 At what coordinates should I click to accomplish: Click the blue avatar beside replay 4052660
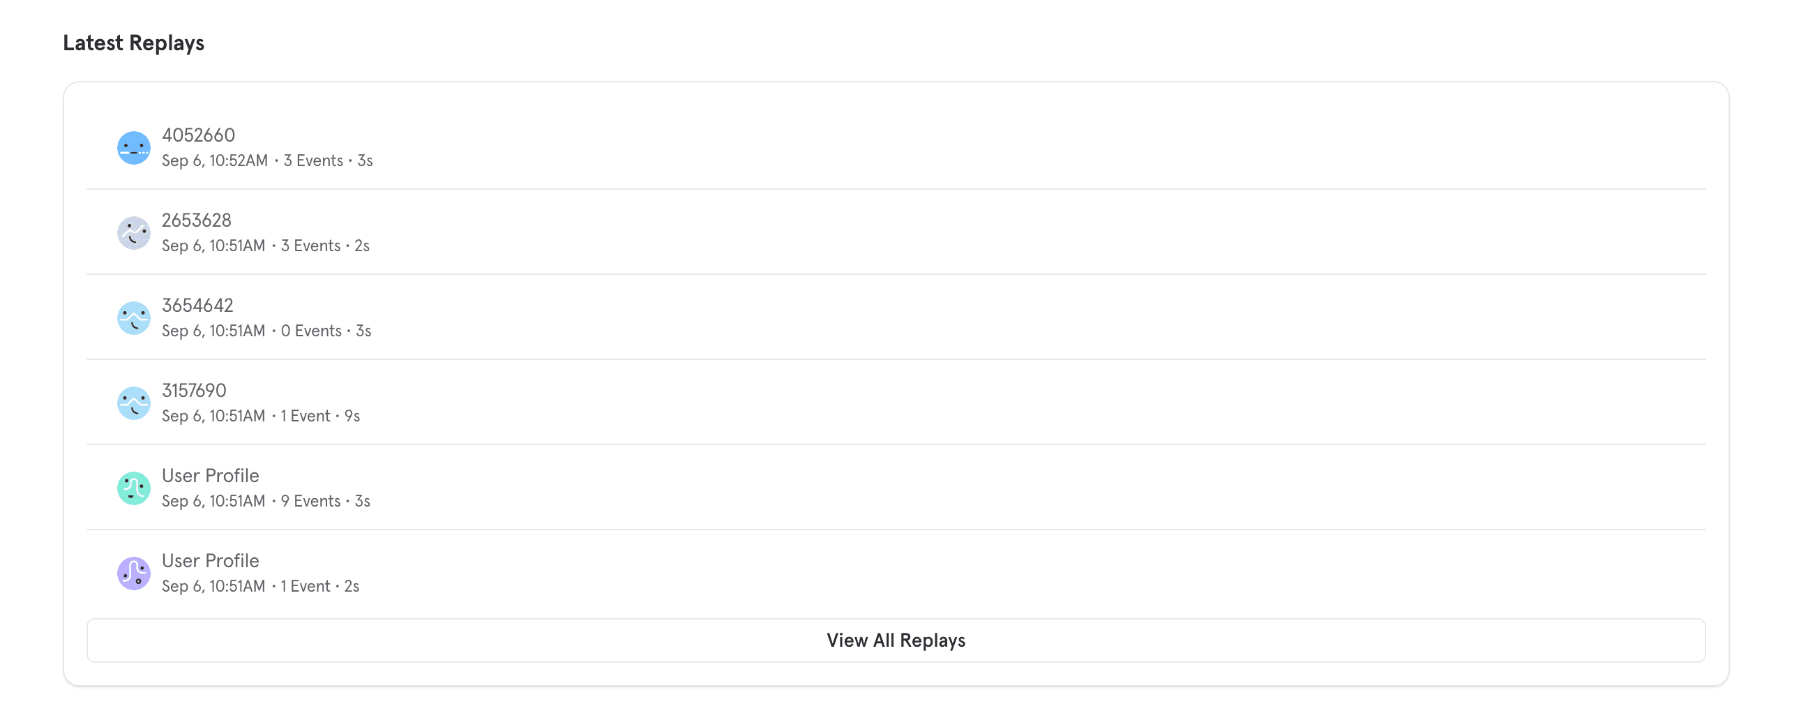133,147
